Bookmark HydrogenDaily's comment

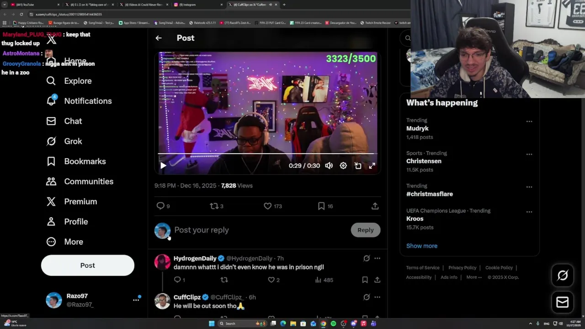365,280
